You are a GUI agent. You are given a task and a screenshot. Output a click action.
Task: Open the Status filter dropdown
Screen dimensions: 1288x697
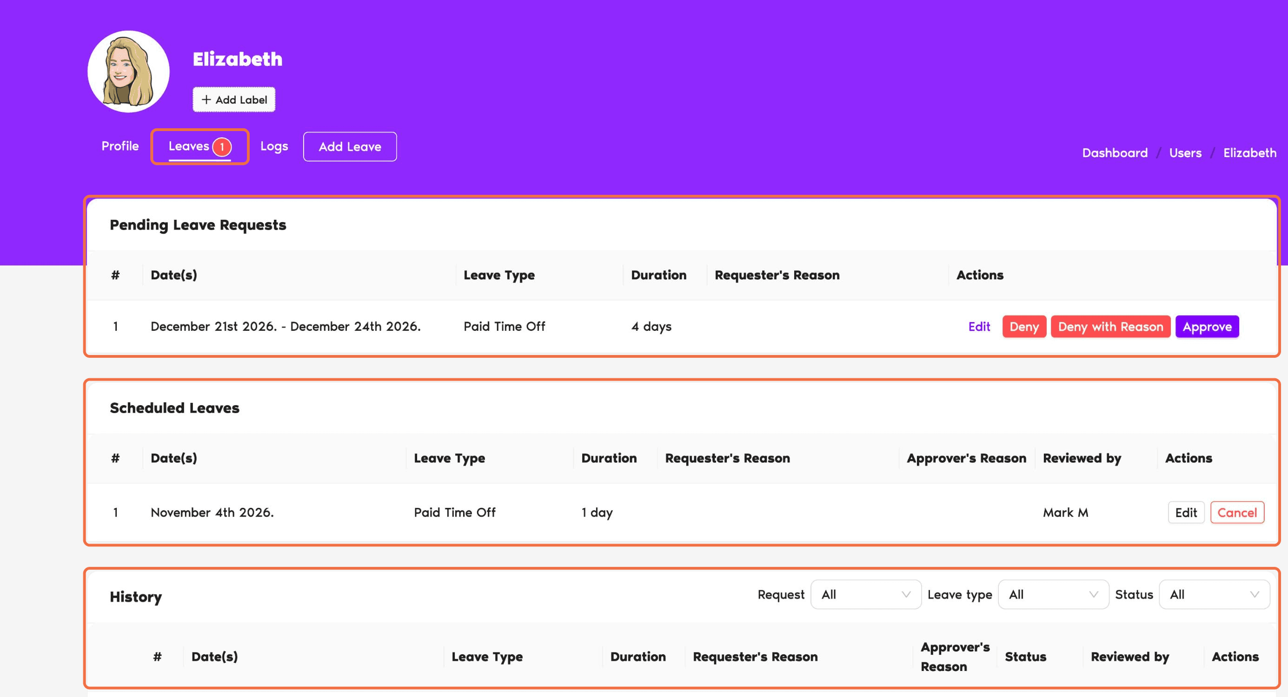(1214, 595)
